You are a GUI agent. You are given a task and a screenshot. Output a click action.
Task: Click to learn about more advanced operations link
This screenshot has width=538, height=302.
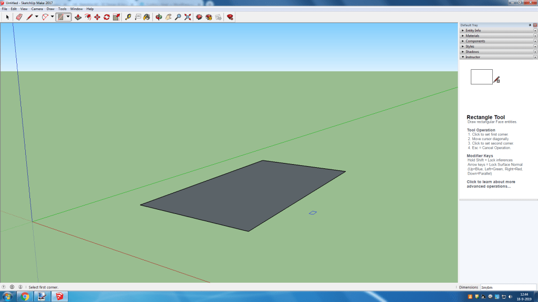pos(491,184)
